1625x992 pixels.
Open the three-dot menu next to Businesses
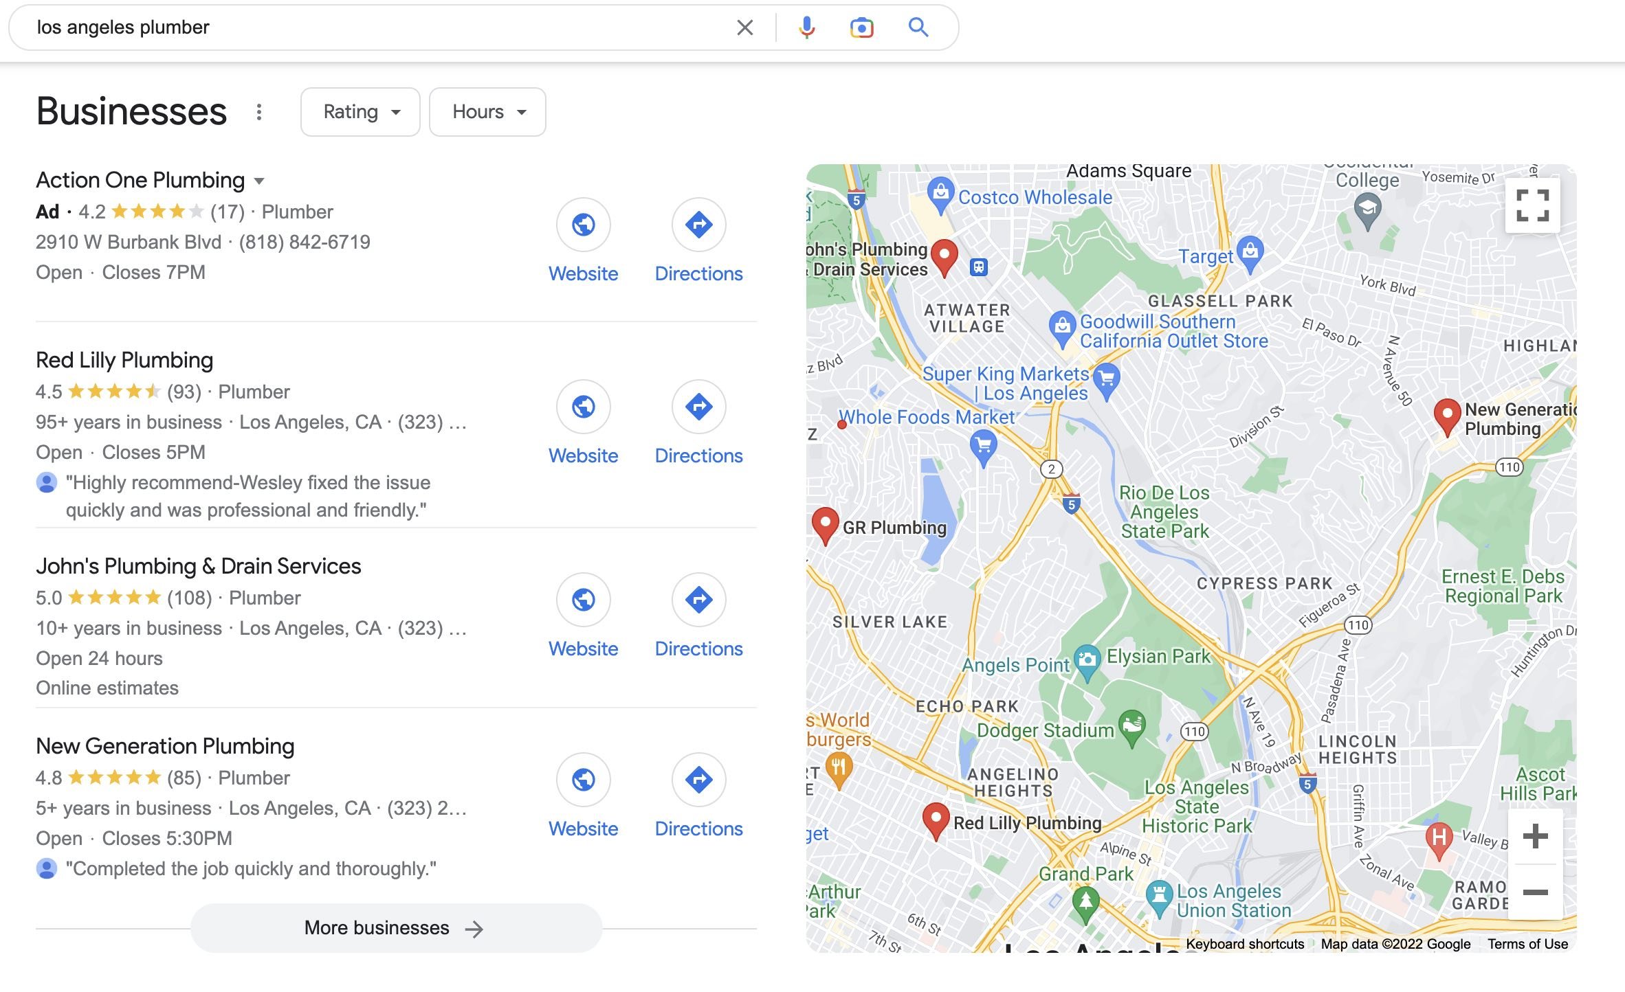tap(258, 112)
